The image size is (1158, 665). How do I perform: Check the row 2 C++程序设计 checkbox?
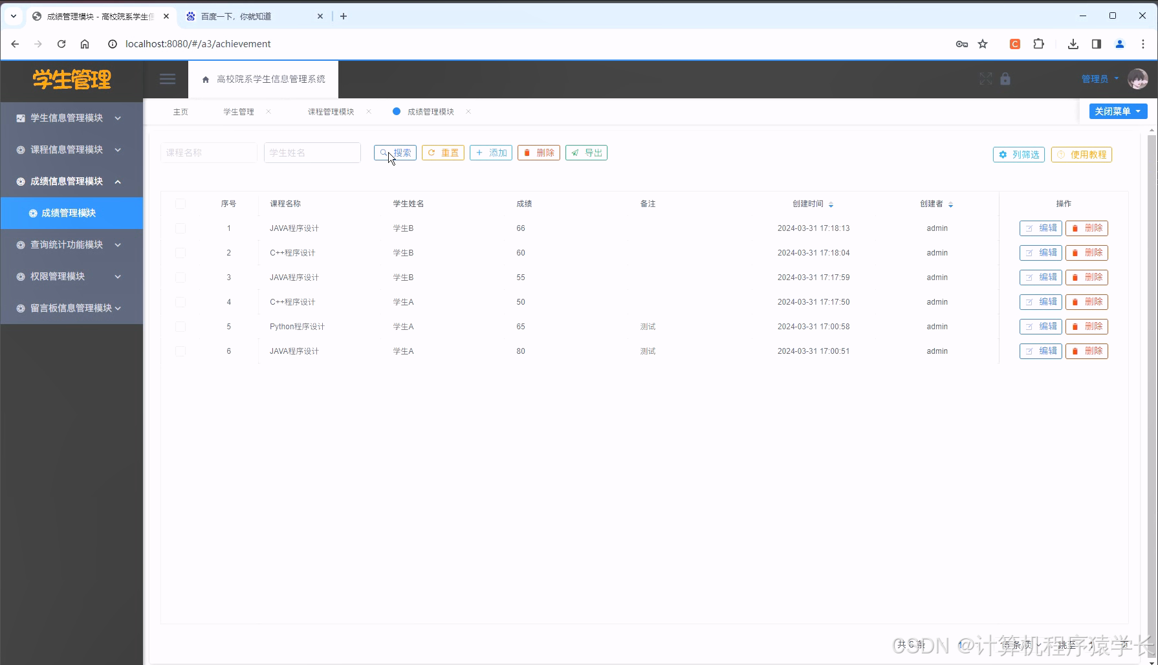point(180,253)
